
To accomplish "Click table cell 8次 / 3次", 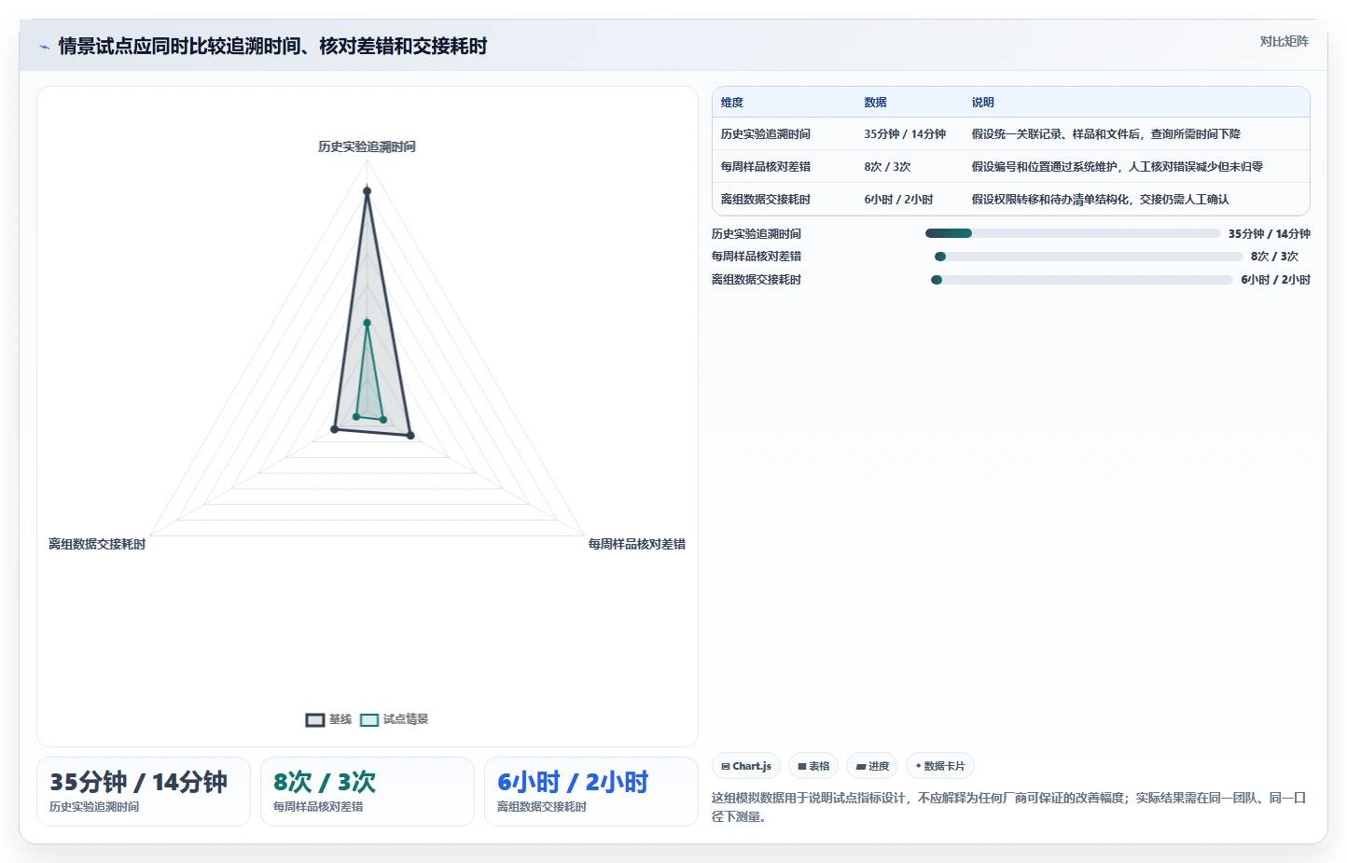I will pyautogui.click(x=887, y=167).
